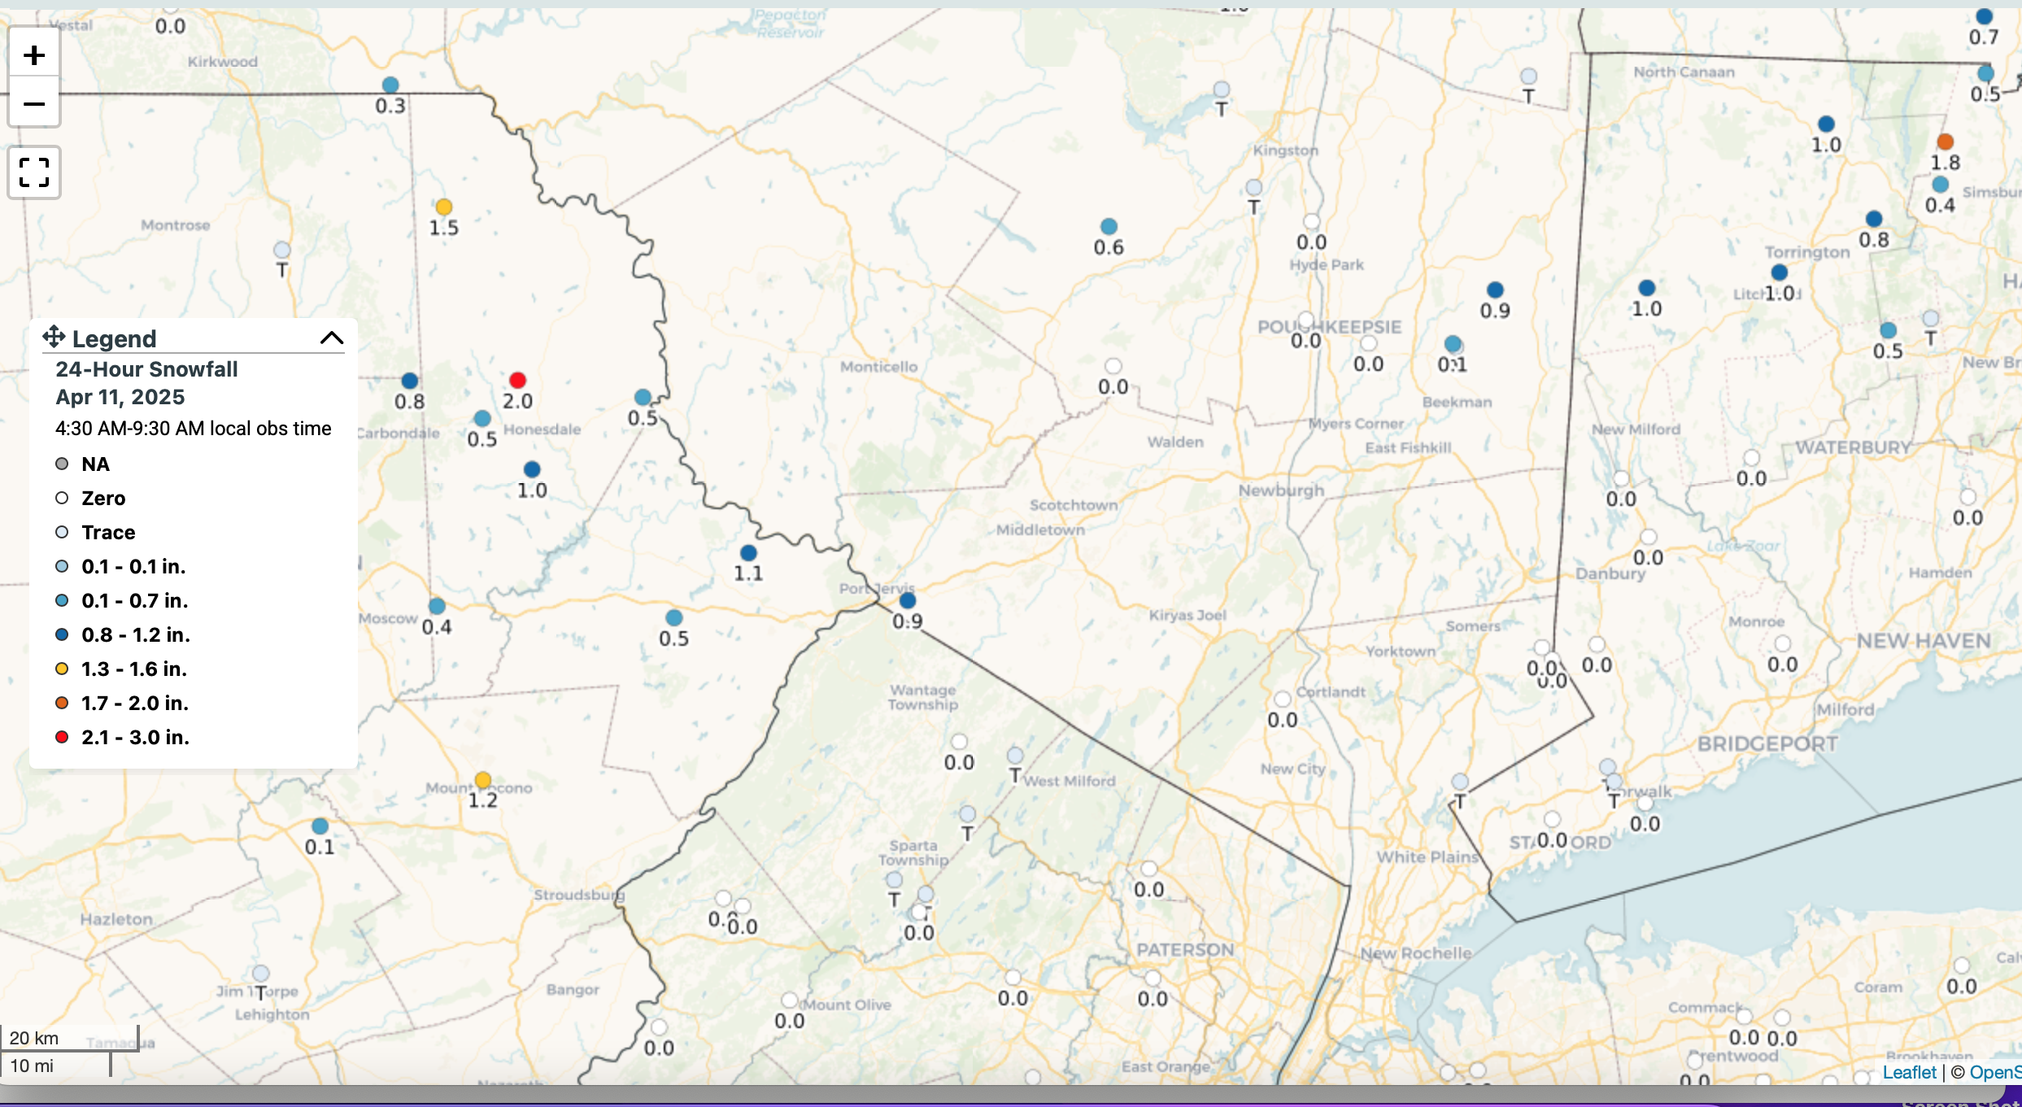
Task: Click the 0.0 marker near Mount Olive
Action: (789, 1000)
